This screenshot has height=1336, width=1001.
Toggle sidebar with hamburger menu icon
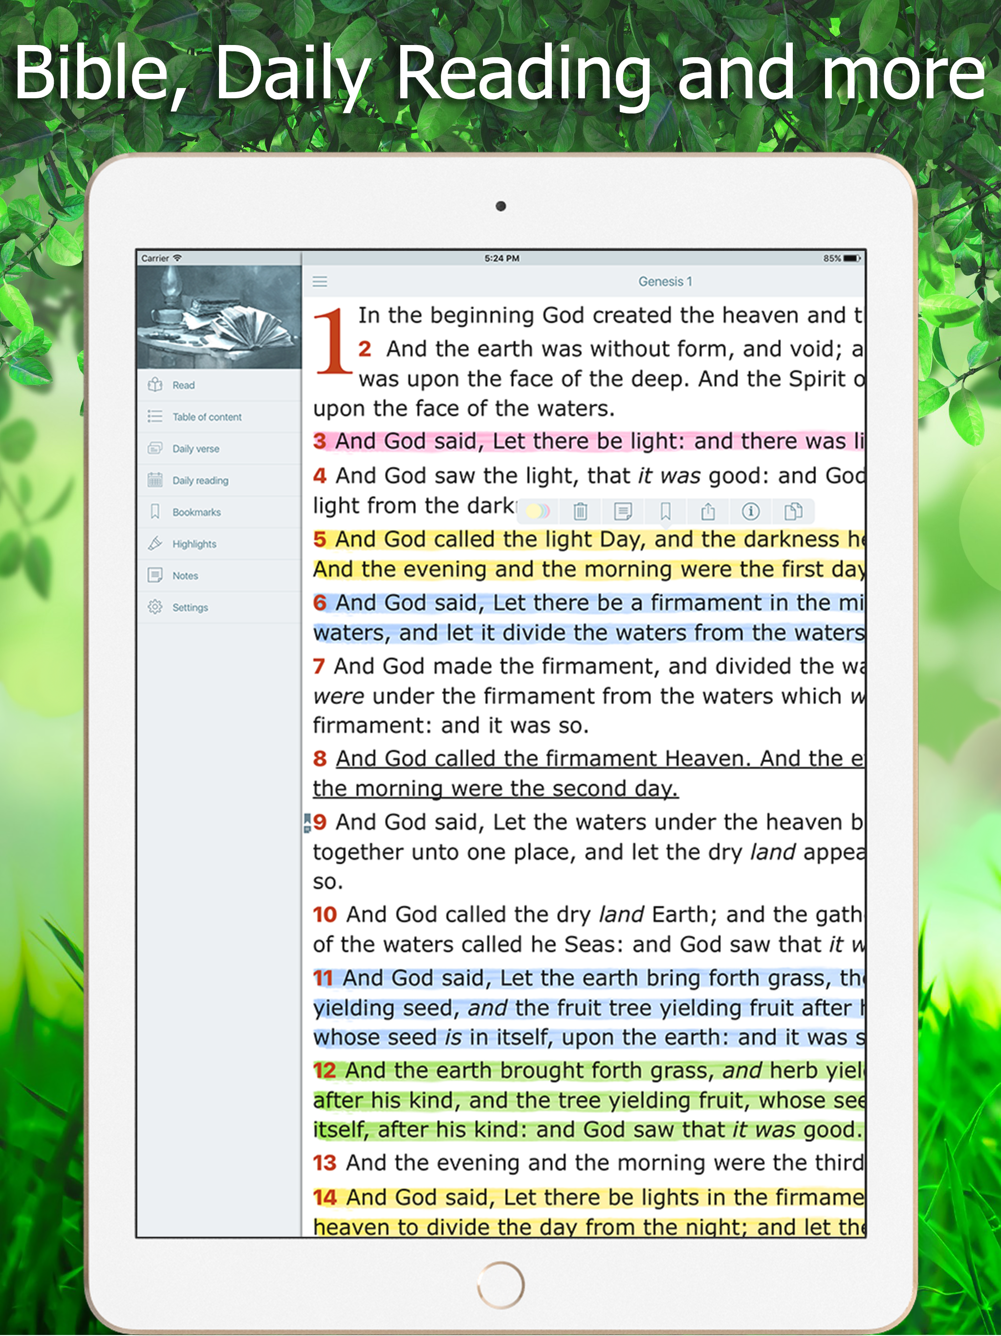[x=320, y=282]
